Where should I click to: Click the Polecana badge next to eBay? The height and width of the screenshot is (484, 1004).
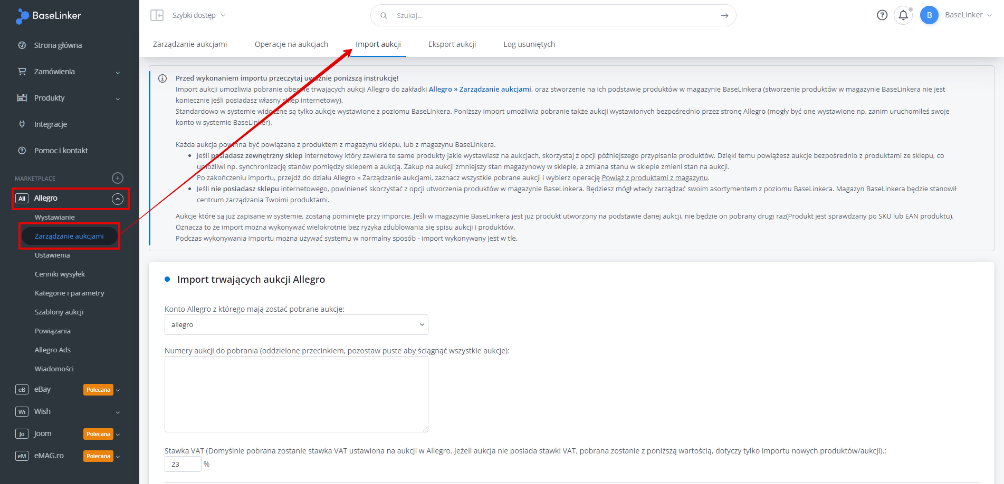click(x=99, y=390)
